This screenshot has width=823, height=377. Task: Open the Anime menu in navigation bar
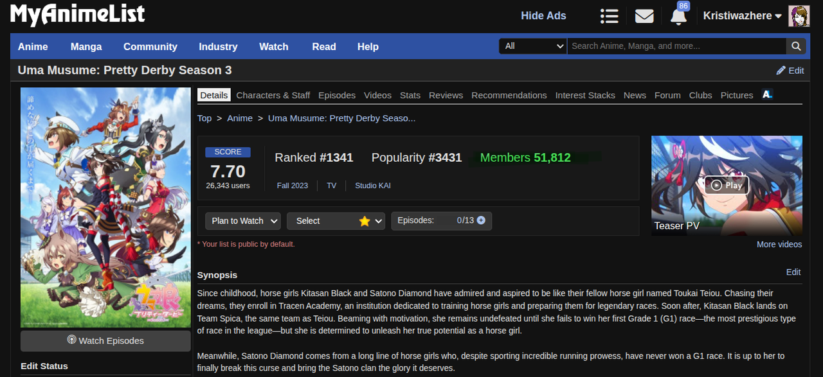point(33,46)
